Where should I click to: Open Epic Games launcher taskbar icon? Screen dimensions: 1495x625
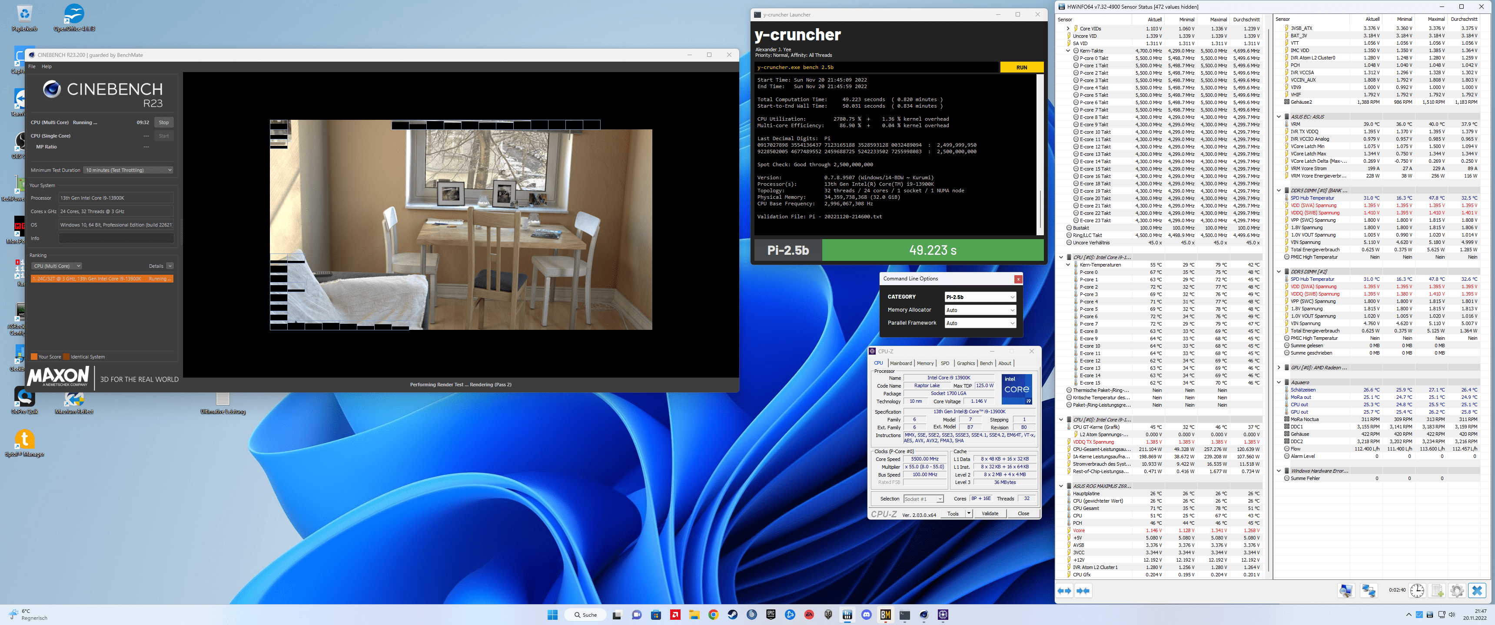(x=771, y=615)
